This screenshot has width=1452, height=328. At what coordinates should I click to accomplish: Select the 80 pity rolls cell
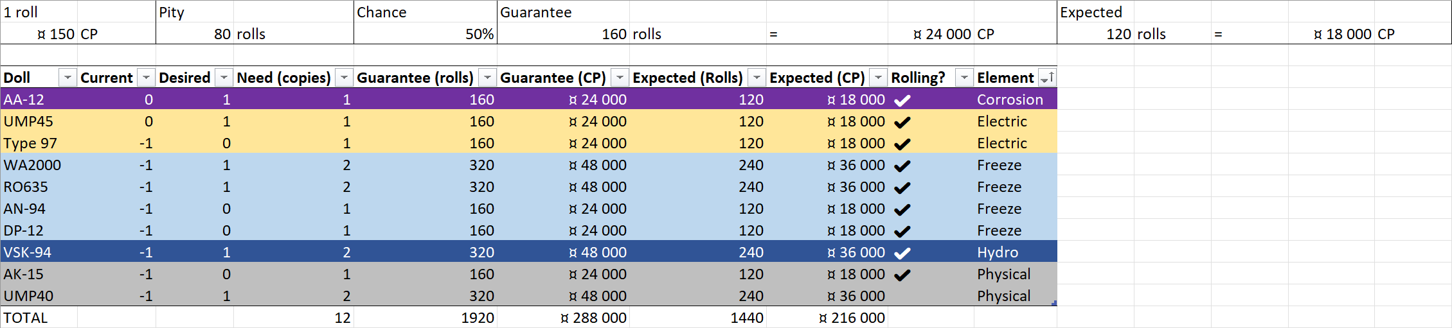(x=195, y=34)
